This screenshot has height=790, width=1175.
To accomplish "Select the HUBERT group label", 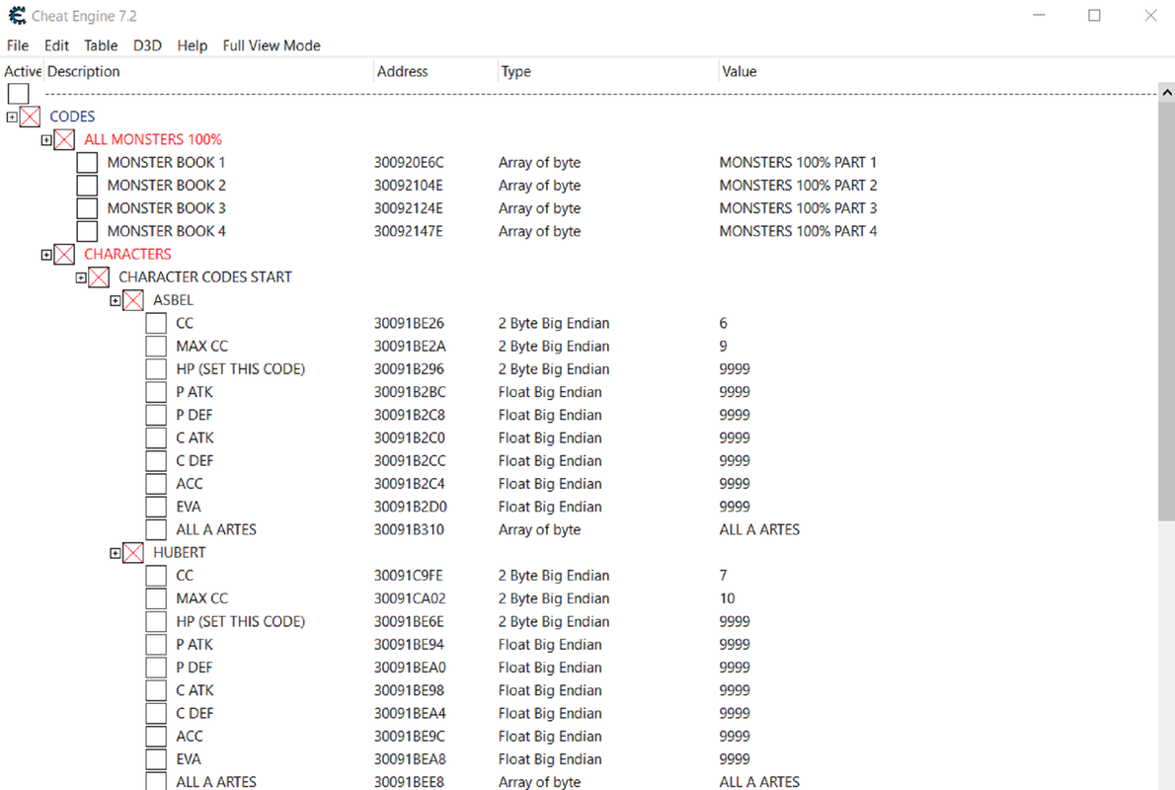I will 179,552.
